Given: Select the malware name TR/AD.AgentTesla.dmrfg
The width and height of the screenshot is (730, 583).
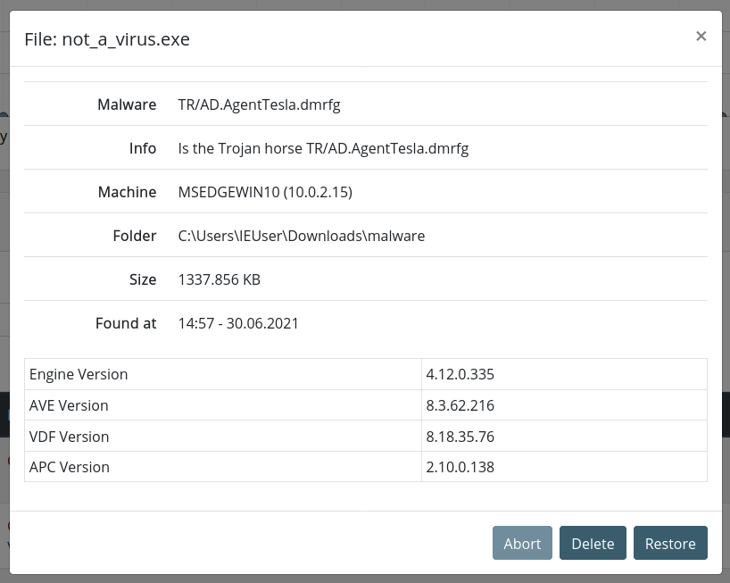Looking at the screenshot, I should pos(259,104).
